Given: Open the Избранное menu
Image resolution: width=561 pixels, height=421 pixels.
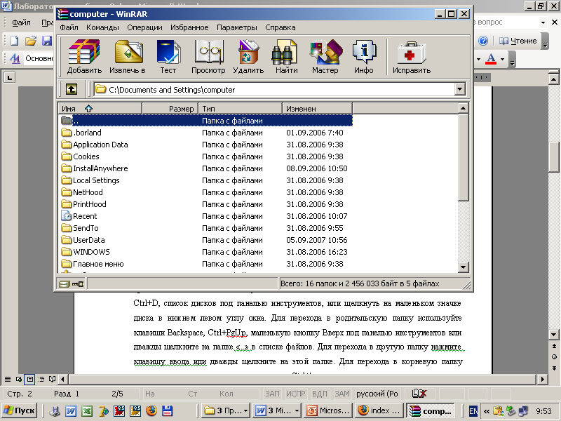Looking at the screenshot, I should tap(189, 27).
